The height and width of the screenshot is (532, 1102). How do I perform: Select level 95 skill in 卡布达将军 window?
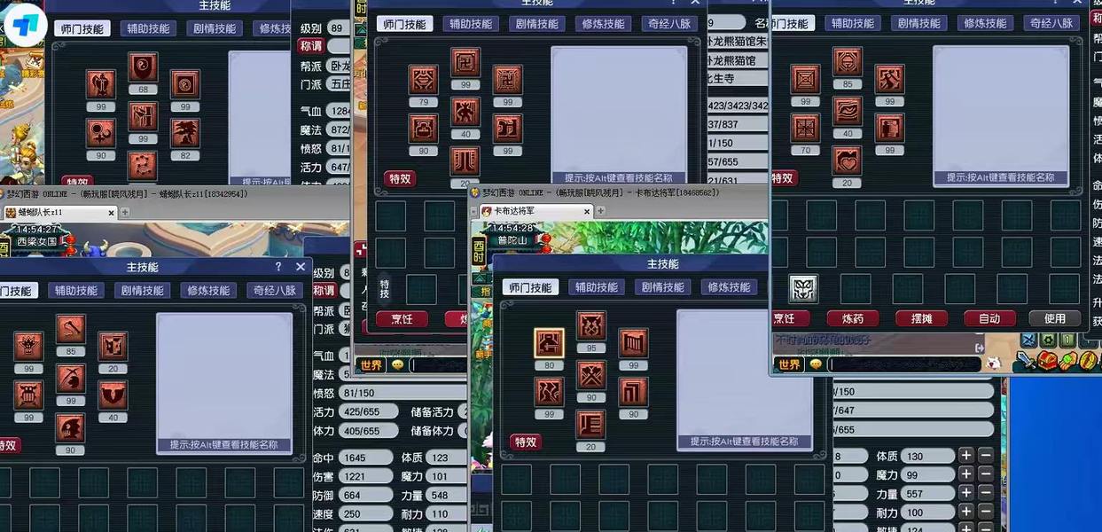591,326
